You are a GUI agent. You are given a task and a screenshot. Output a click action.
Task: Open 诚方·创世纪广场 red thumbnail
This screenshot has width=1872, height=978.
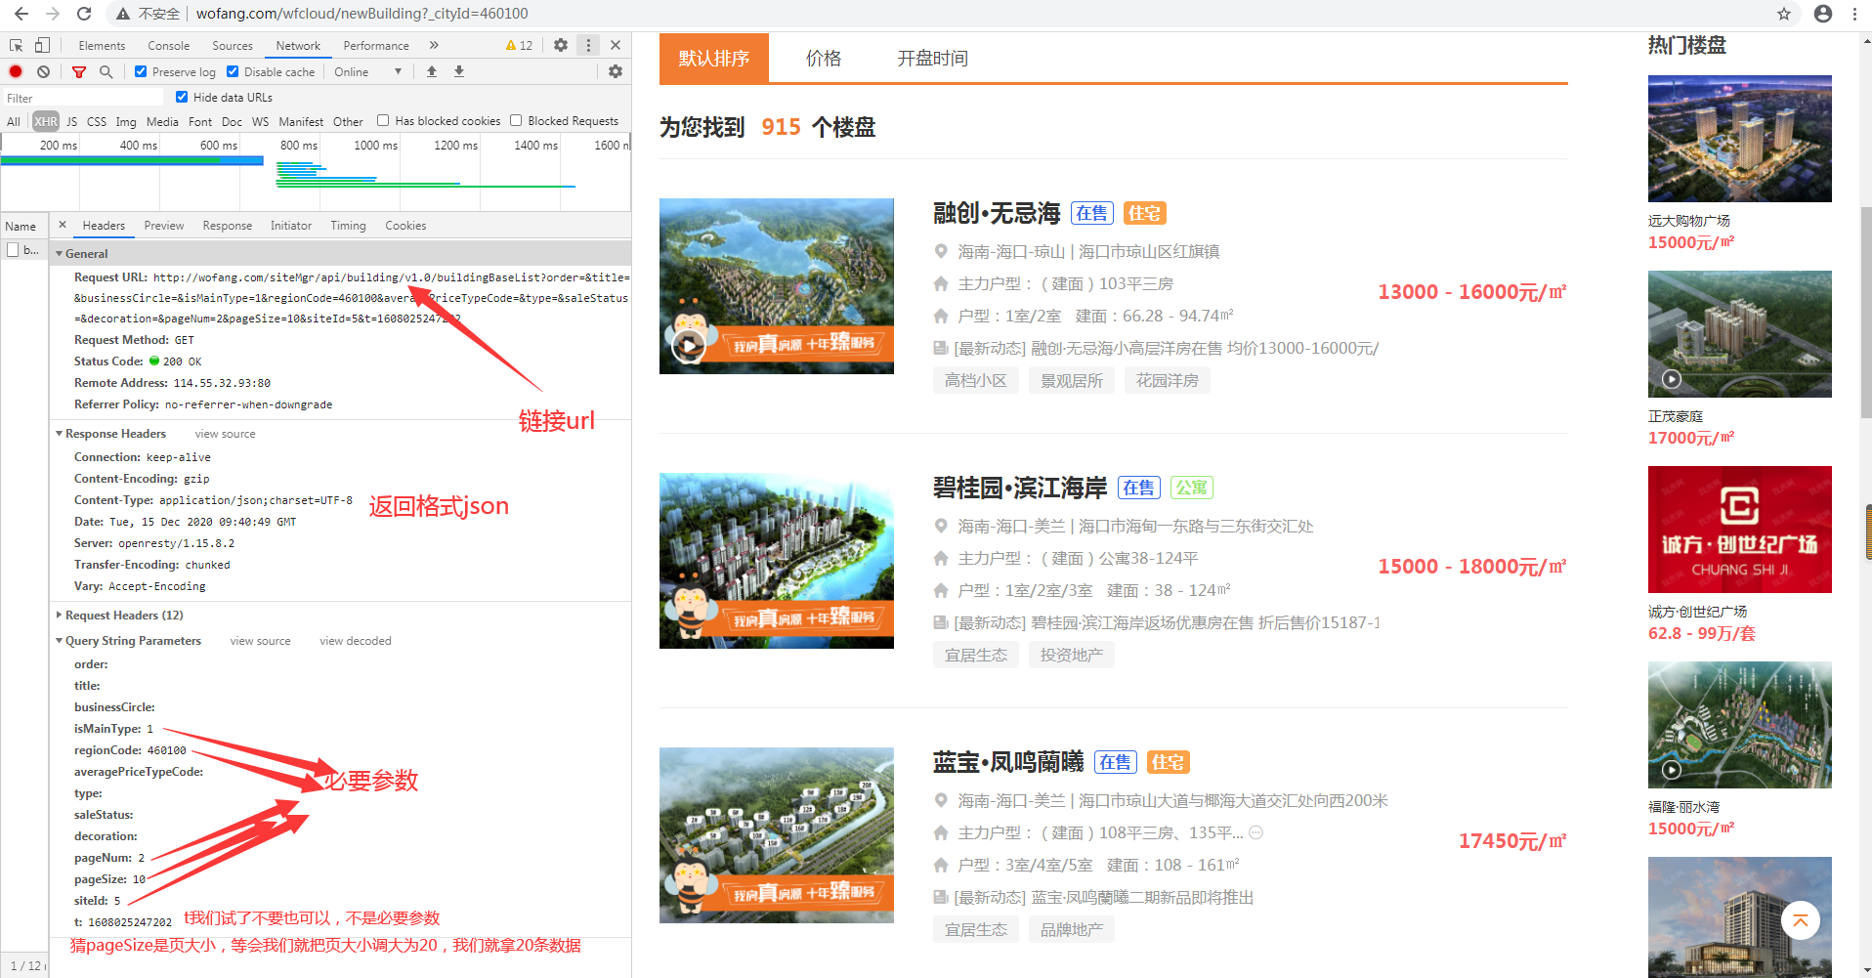point(1740,530)
